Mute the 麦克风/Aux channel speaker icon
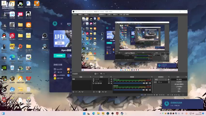 147,83
